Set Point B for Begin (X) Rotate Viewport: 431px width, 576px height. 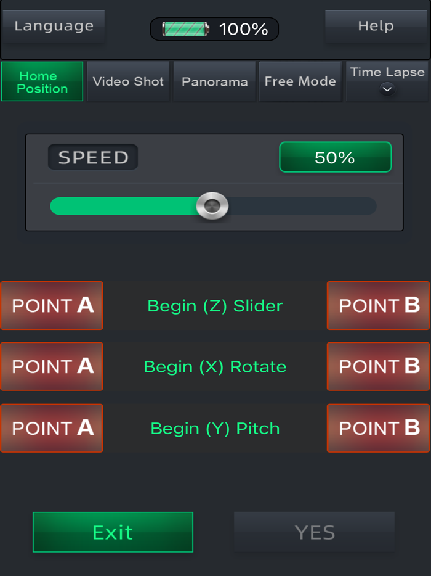[378, 366]
